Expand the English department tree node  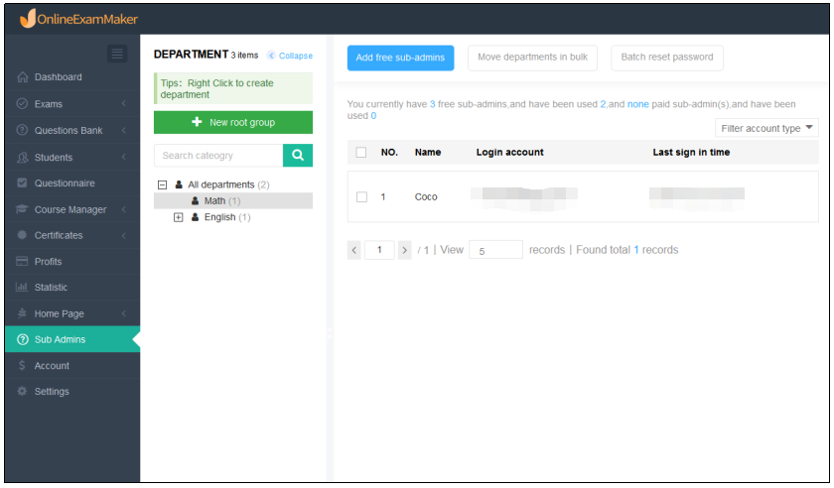(178, 217)
